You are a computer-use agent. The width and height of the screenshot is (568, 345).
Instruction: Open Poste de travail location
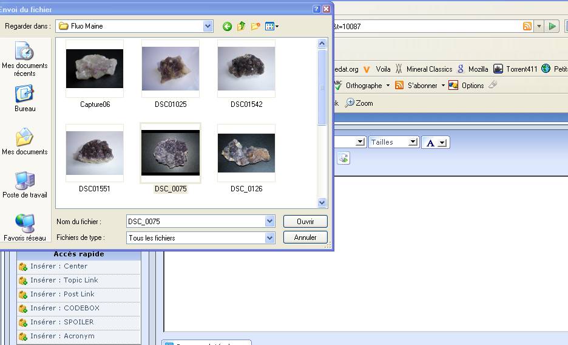25,185
